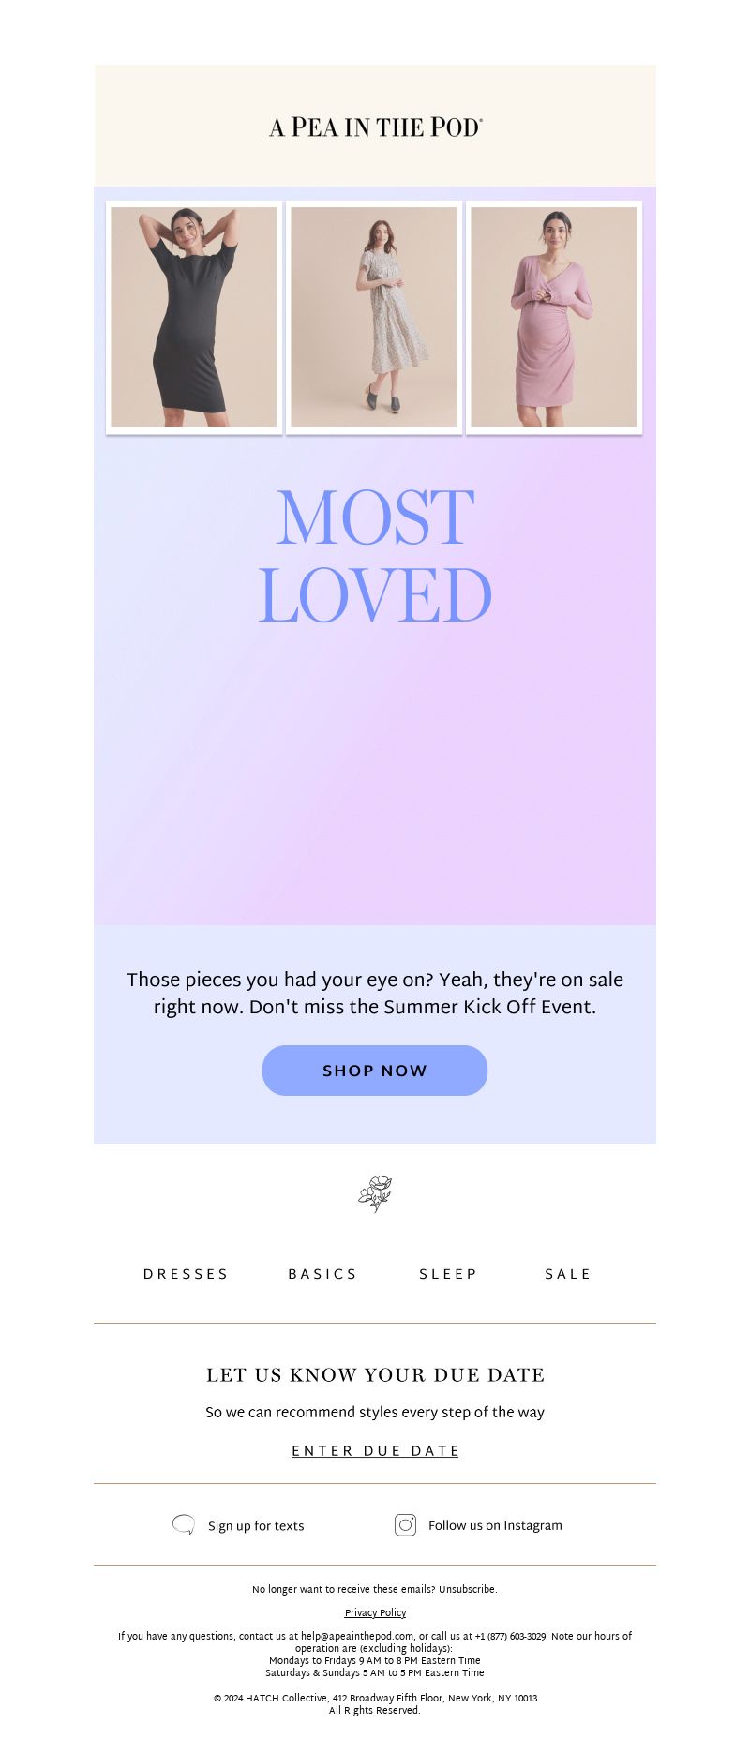Click the flower illustration icon

click(x=375, y=1193)
